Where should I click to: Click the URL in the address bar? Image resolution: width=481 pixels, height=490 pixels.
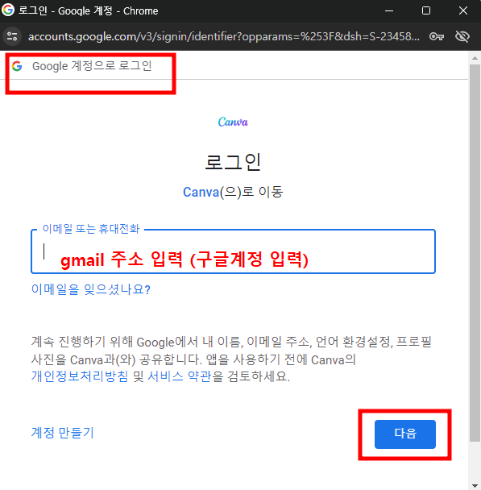(224, 36)
